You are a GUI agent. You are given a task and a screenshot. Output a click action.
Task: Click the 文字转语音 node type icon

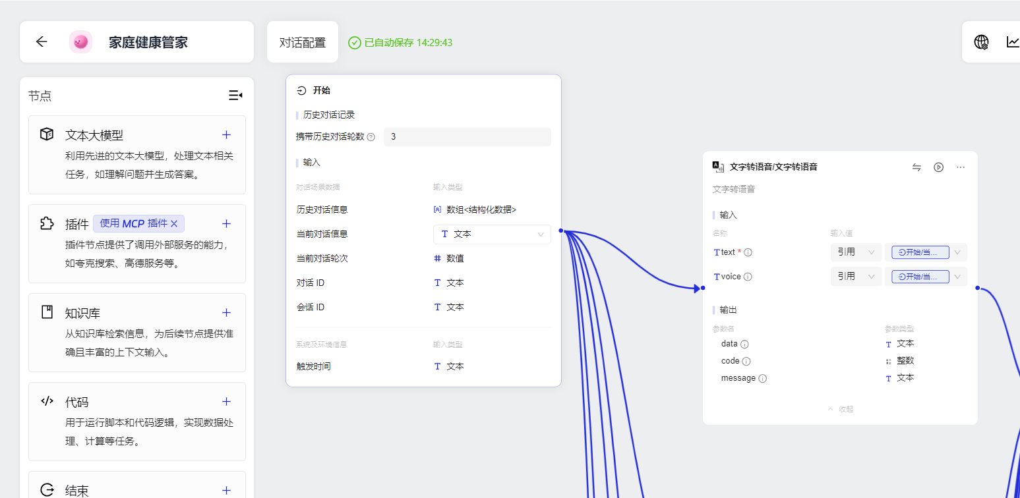coord(719,167)
